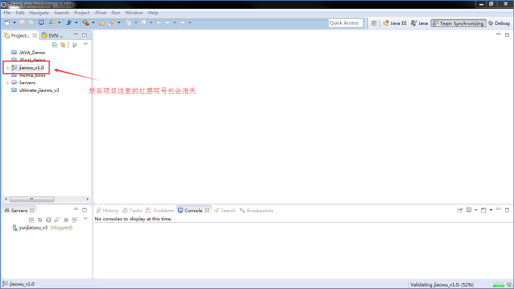Switch to the SVN tab
515x289 pixels.
coord(53,35)
